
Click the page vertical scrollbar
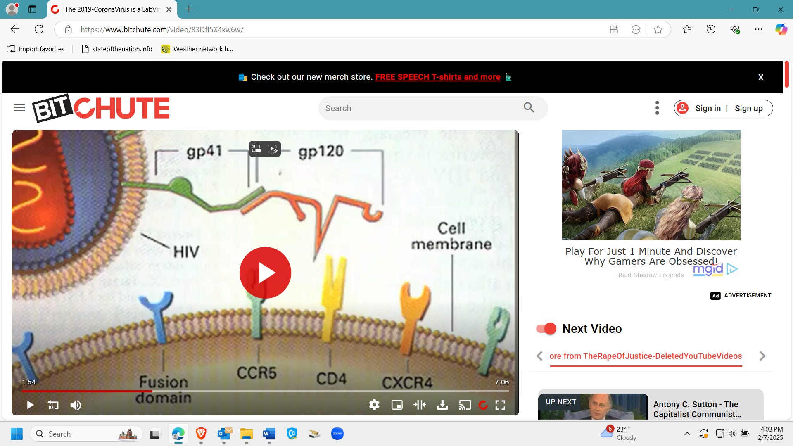(787, 74)
